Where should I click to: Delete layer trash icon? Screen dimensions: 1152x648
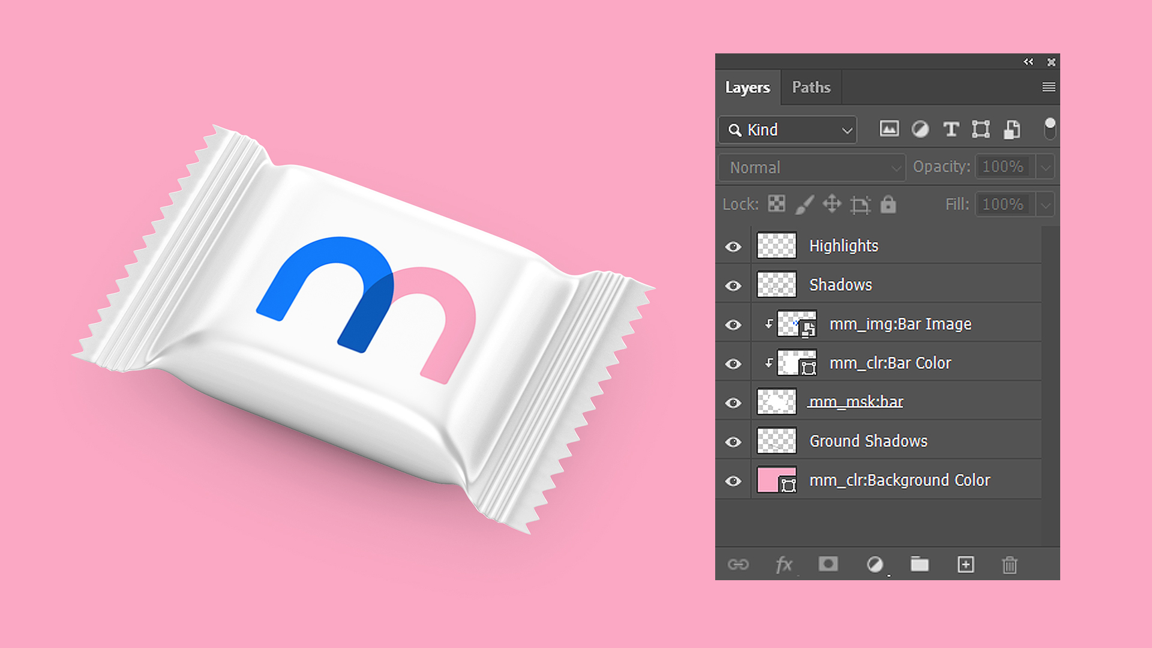[1010, 565]
